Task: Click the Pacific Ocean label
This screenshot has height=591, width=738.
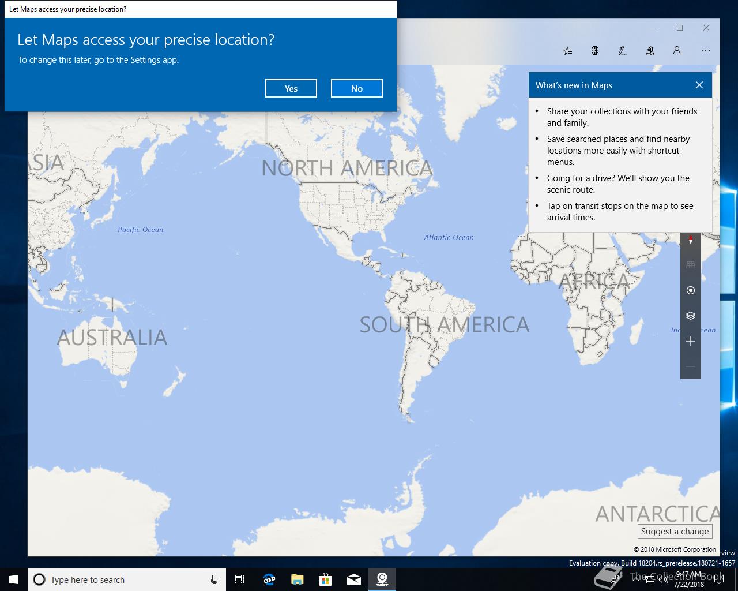Action: click(141, 229)
